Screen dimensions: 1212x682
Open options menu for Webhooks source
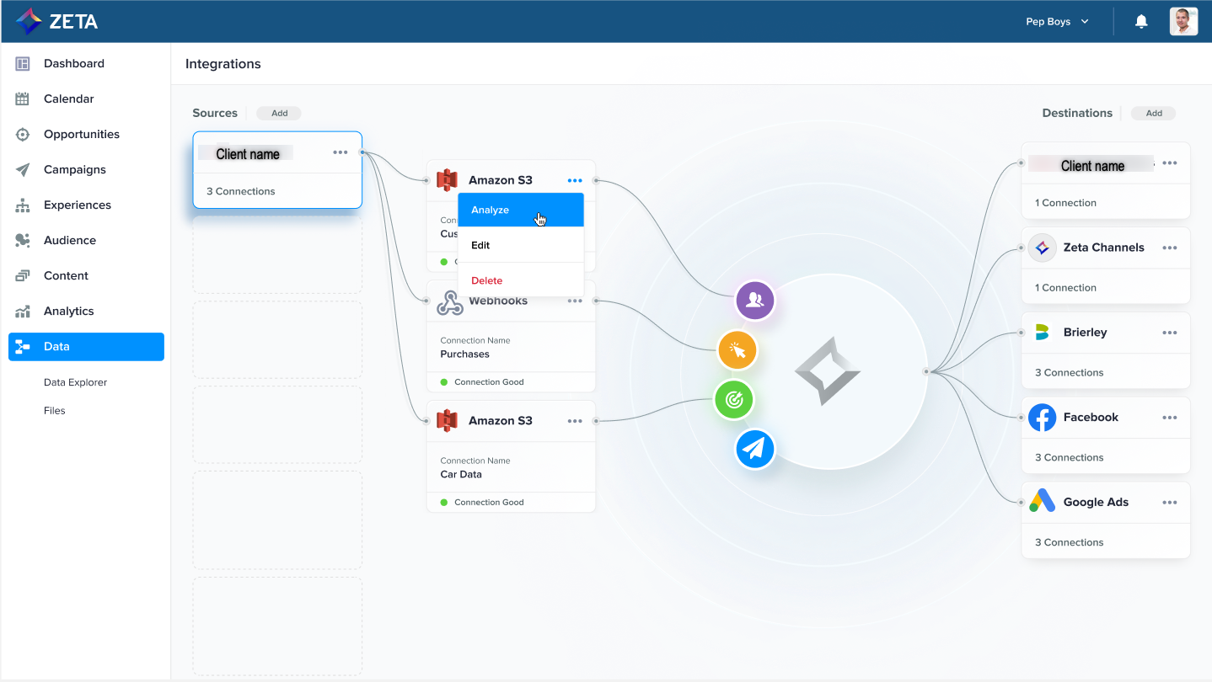(575, 301)
